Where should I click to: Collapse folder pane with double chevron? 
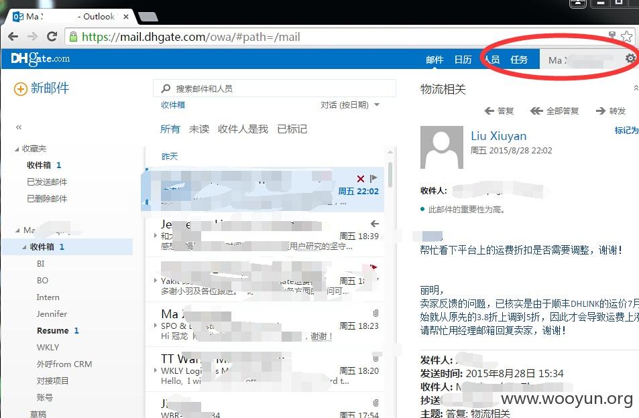pos(18,127)
